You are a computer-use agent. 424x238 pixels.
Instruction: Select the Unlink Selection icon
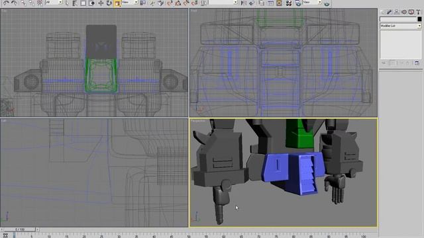tap(32, 3)
